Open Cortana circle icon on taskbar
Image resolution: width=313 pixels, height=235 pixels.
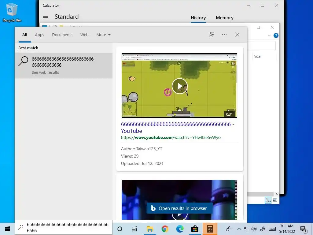coord(120,229)
